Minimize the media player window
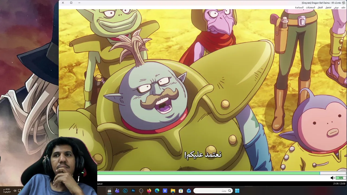Image resolution: width=347 pixels, height=195 pixels. point(79,3)
